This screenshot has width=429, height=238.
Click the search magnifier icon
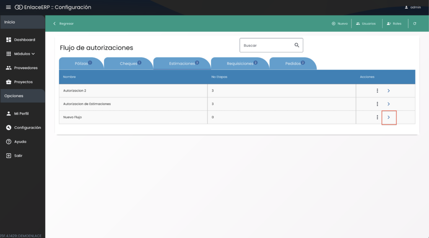(297, 45)
